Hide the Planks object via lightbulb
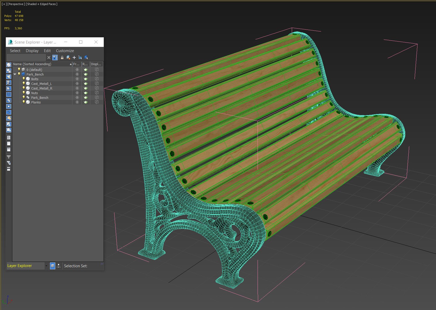The width and height of the screenshot is (436, 310). tap(24, 102)
